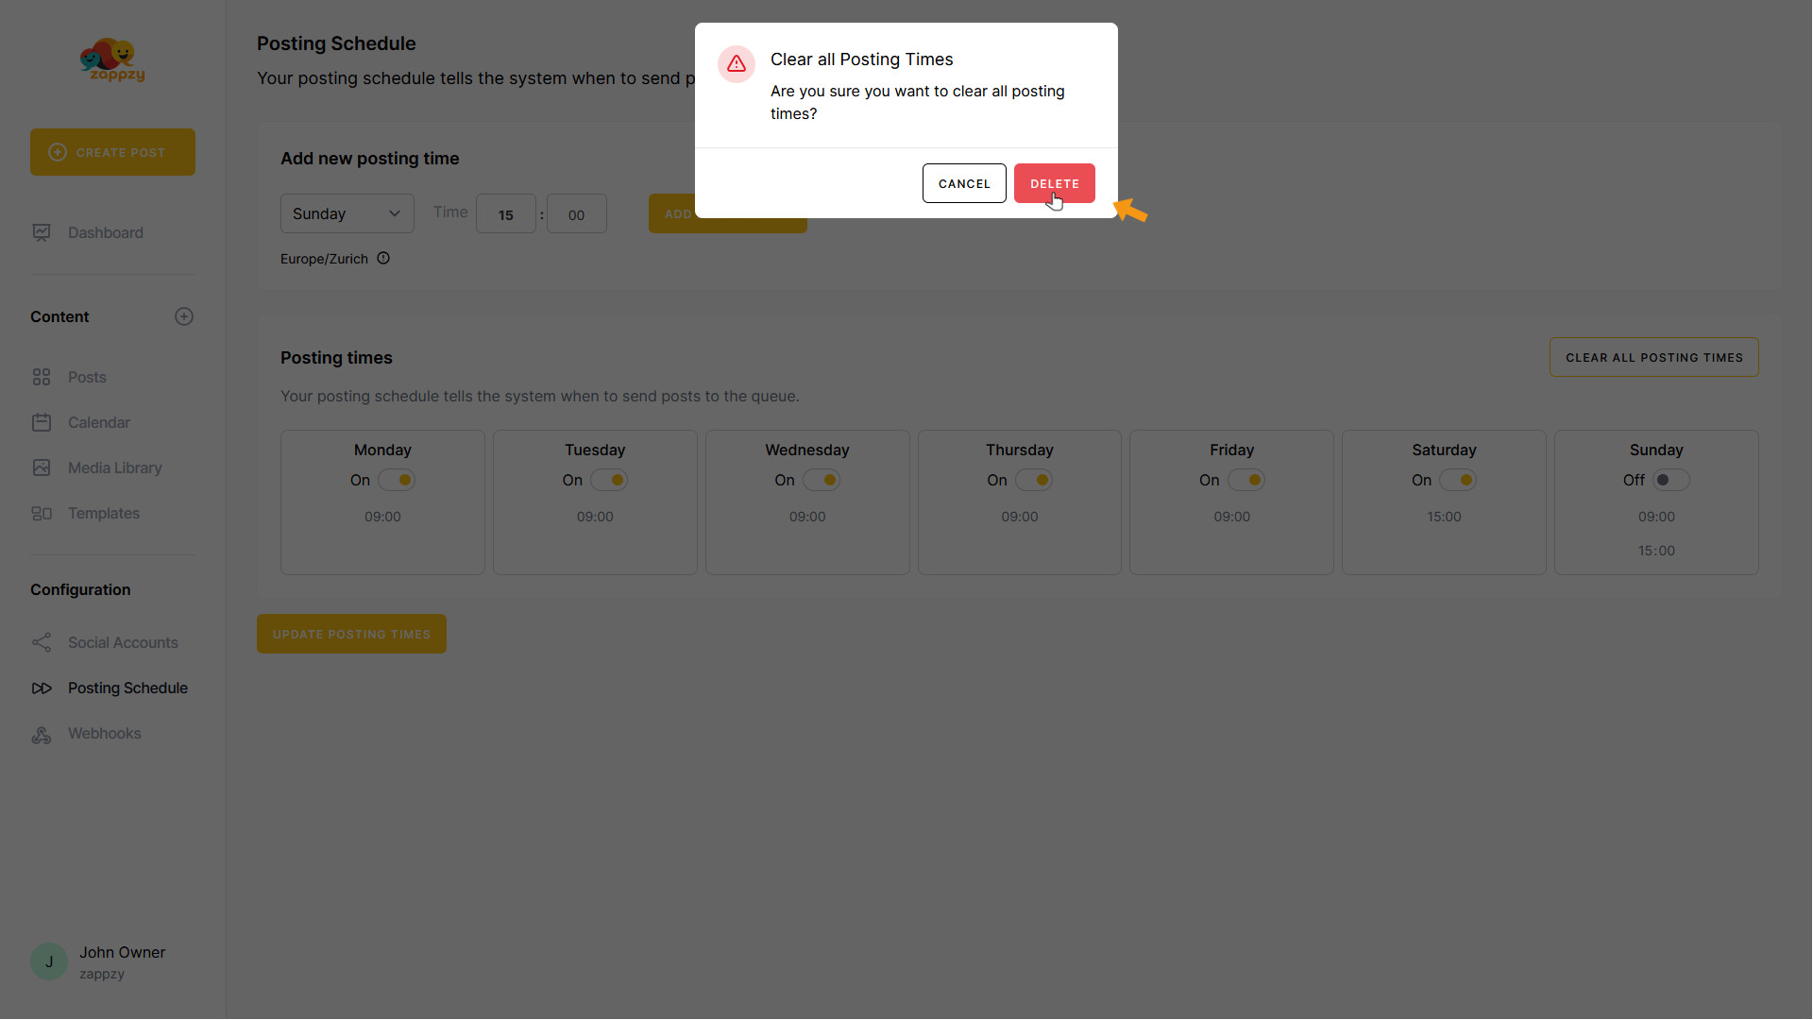This screenshot has width=1813, height=1020.
Task: Toggle Monday posting switch off
Action: (397, 480)
